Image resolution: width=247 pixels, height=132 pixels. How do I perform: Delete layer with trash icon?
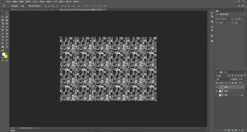(243, 130)
